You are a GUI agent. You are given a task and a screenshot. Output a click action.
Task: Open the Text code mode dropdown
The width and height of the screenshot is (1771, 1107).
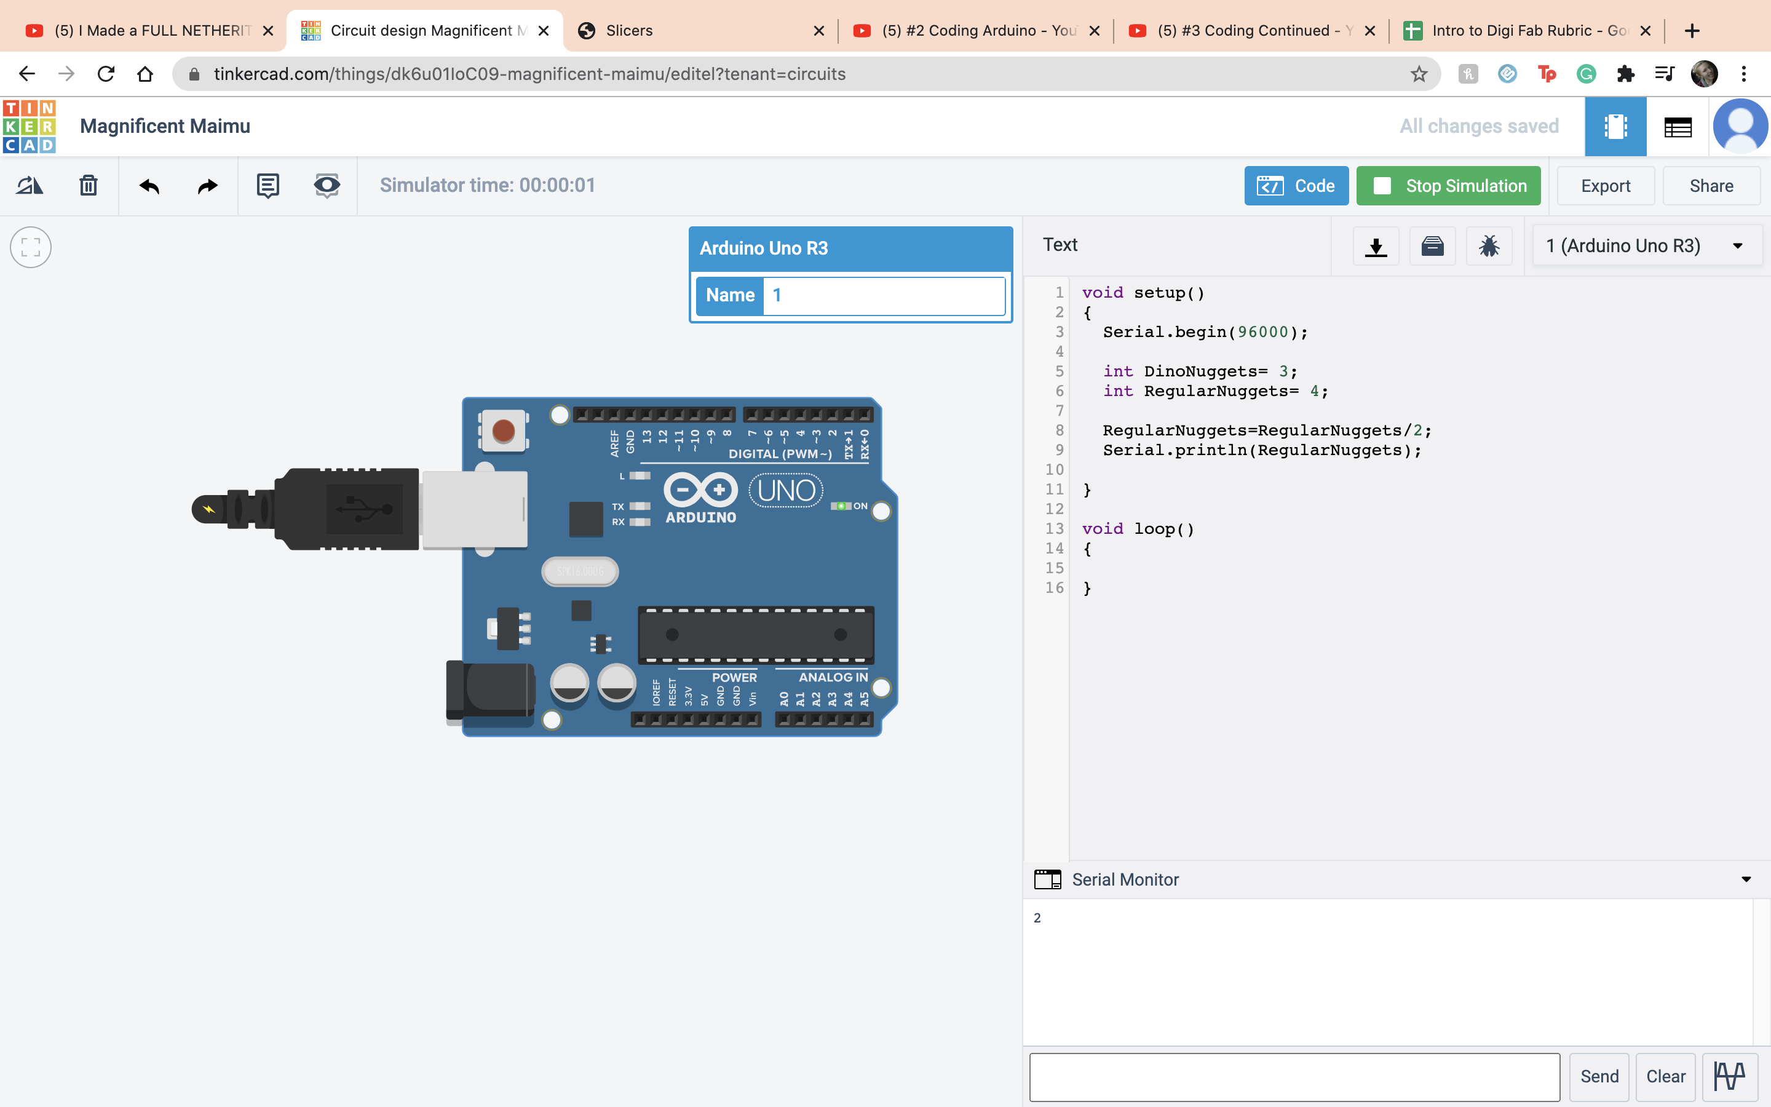[x=1060, y=245]
